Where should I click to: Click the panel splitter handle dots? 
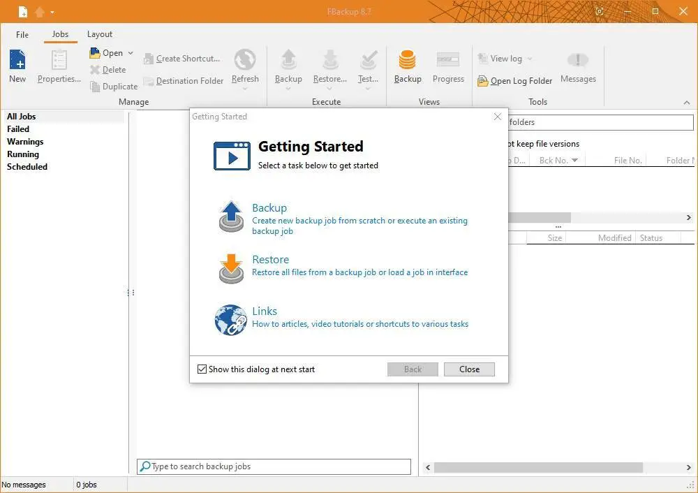coord(131,293)
